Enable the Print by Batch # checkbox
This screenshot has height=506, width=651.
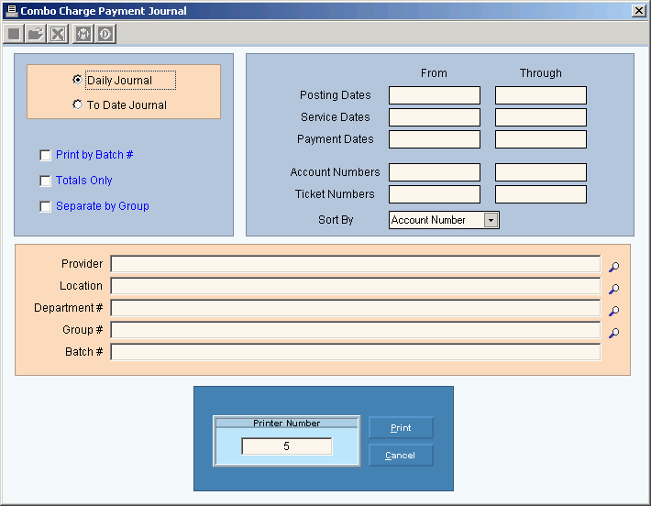tap(45, 155)
